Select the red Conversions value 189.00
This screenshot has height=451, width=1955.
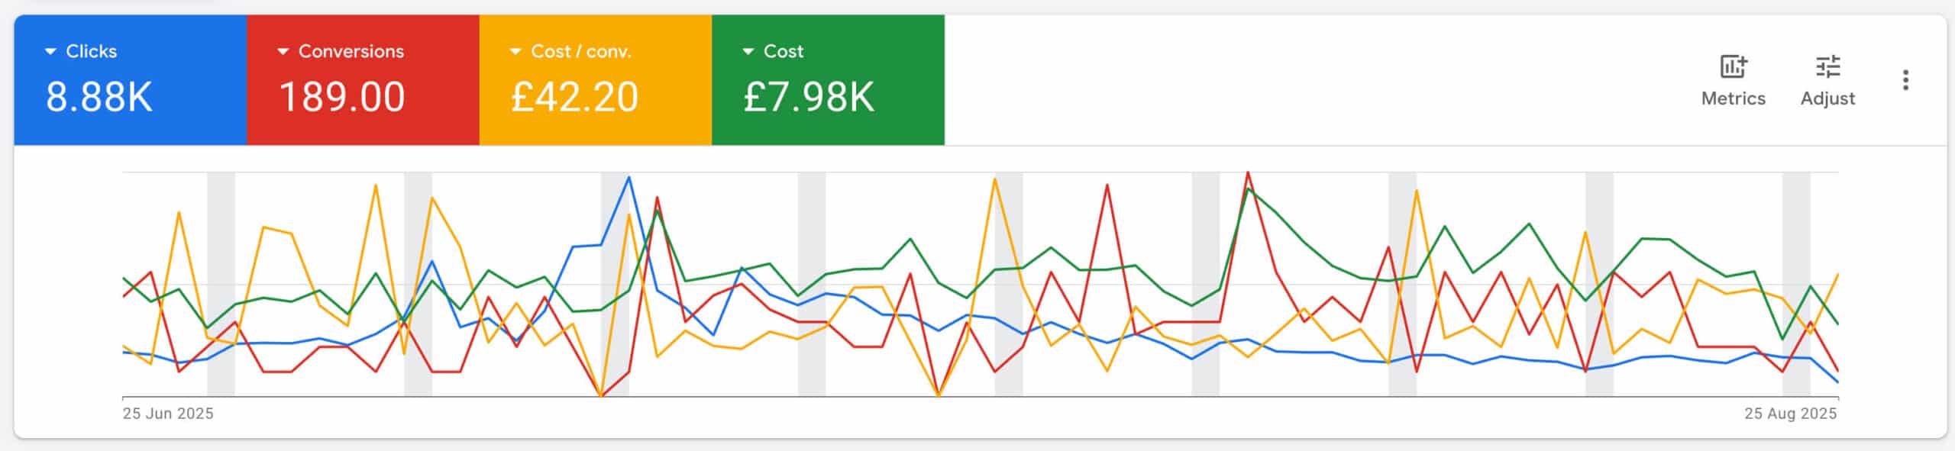click(x=342, y=98)
